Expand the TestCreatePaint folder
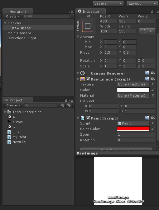The width and height of the screenshot is (159, 210). 5,112
